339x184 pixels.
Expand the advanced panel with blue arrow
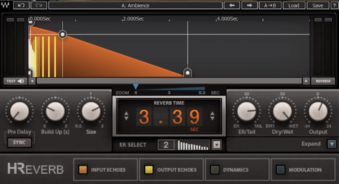(x=332, y=144)
